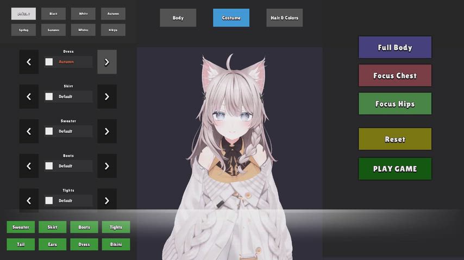This screenshot has width=464, height=260.
Task: Toggle the green Tail button
Action: pos(21,244)
